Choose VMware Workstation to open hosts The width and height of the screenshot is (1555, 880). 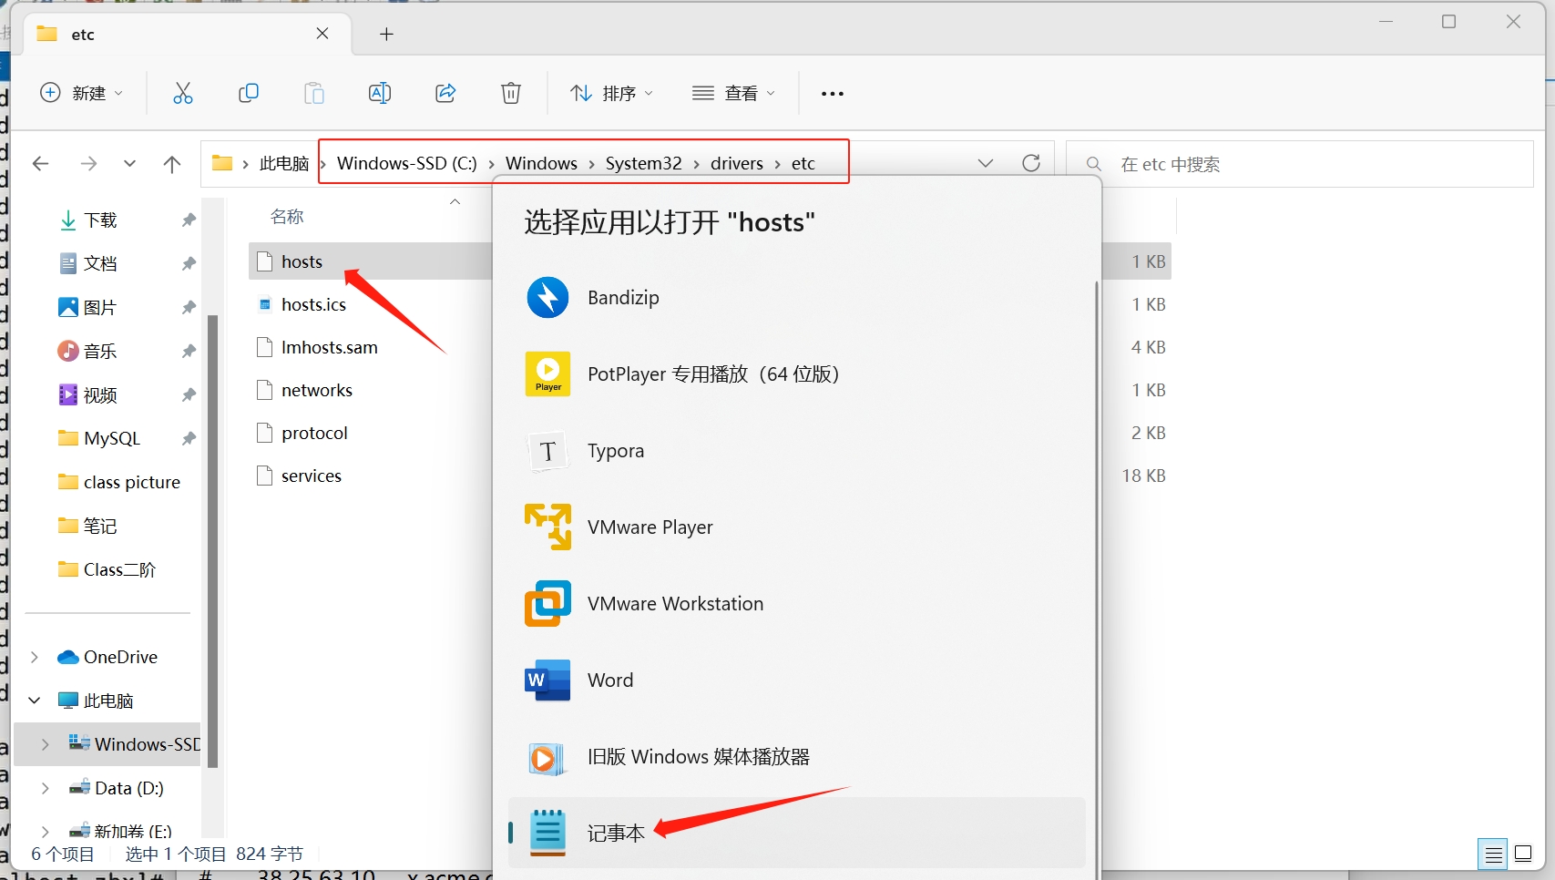pyautogui.click(x=796, y=604)
